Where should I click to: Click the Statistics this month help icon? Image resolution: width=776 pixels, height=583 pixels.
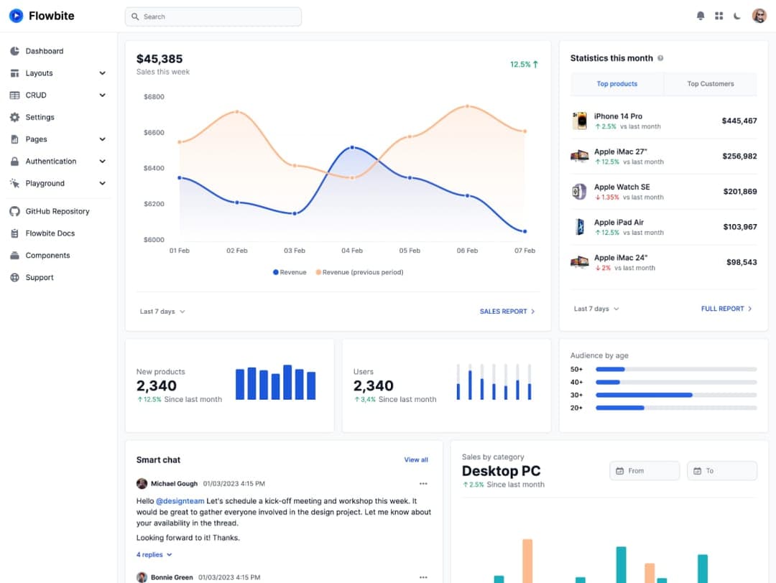[660, 58]
